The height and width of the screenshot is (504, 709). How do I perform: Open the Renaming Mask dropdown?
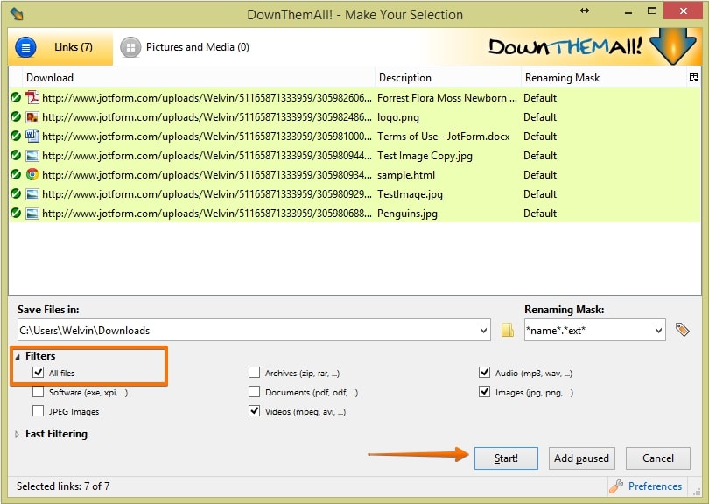658,331
